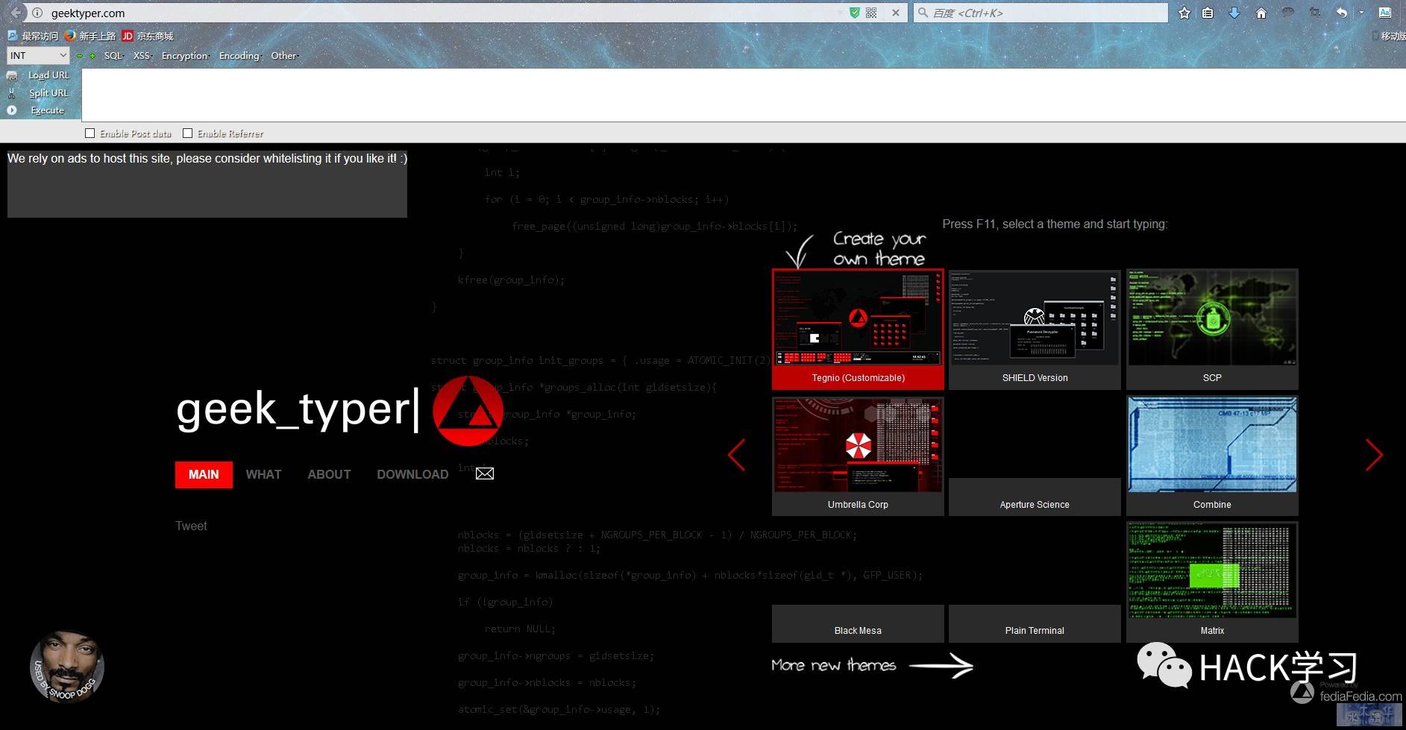Enable the Post data checkbox
This screenshot has height=730, width=1406.
(90, 133)
